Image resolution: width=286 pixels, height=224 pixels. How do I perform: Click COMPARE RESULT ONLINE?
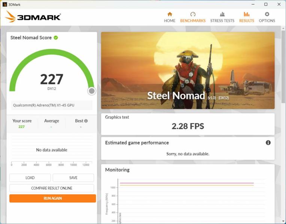pos(52,188)
